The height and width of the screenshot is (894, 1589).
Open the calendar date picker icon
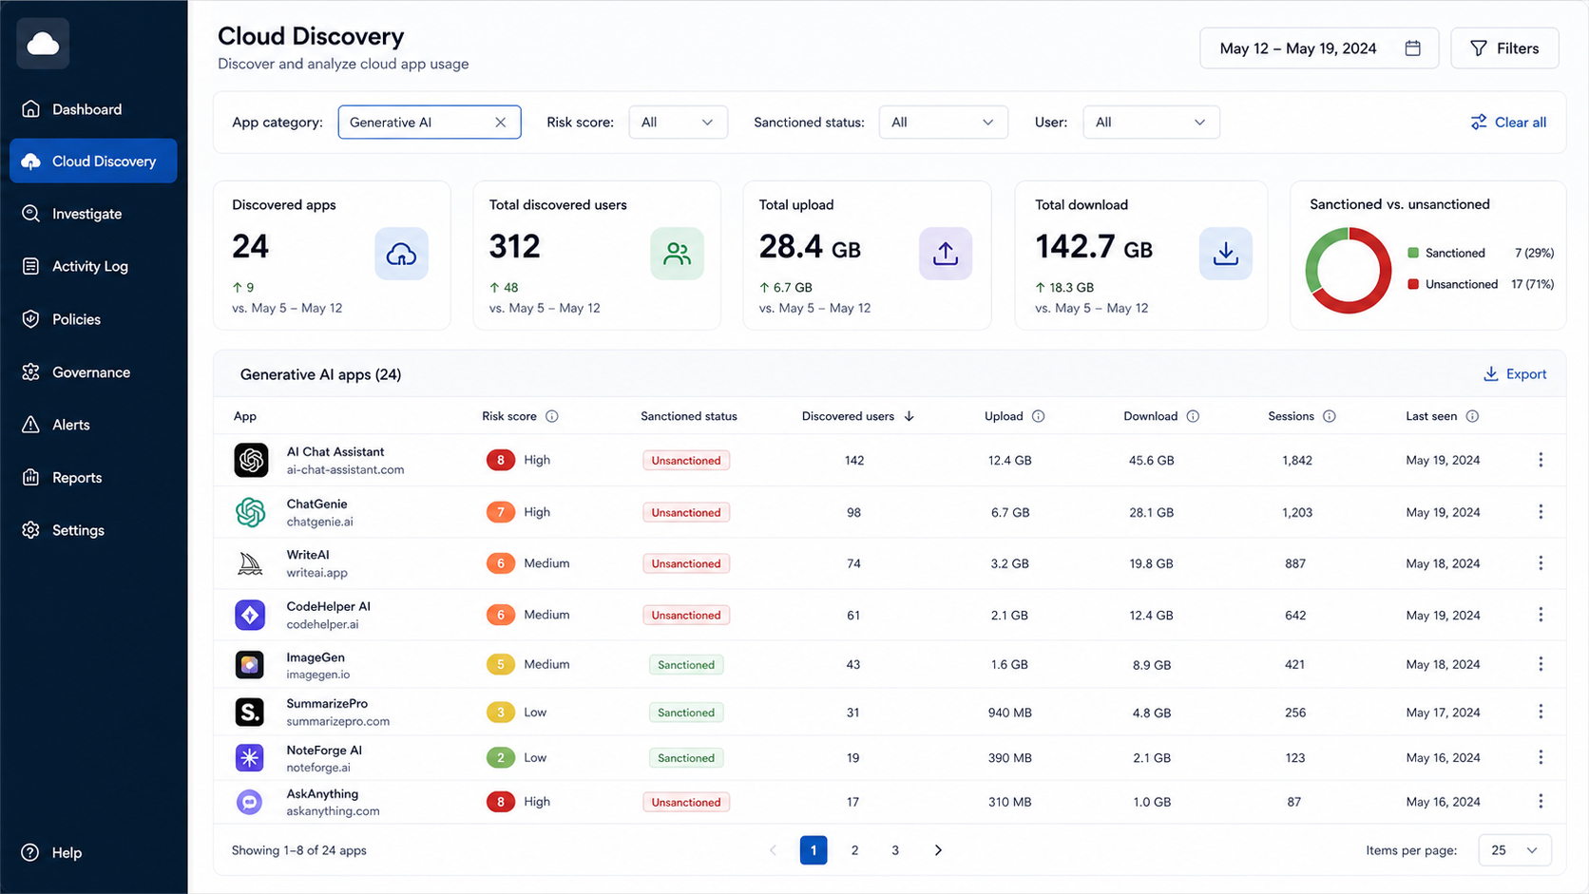tap(1413, 48)
